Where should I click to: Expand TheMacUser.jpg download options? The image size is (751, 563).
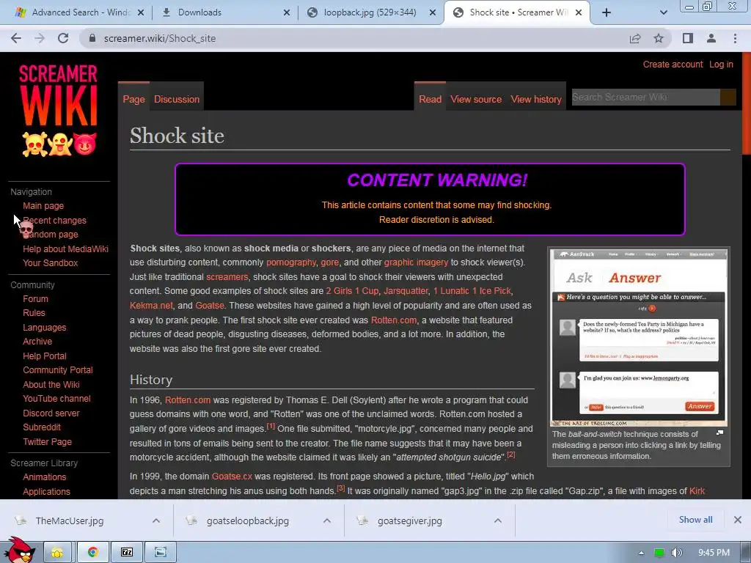(156, 520)
